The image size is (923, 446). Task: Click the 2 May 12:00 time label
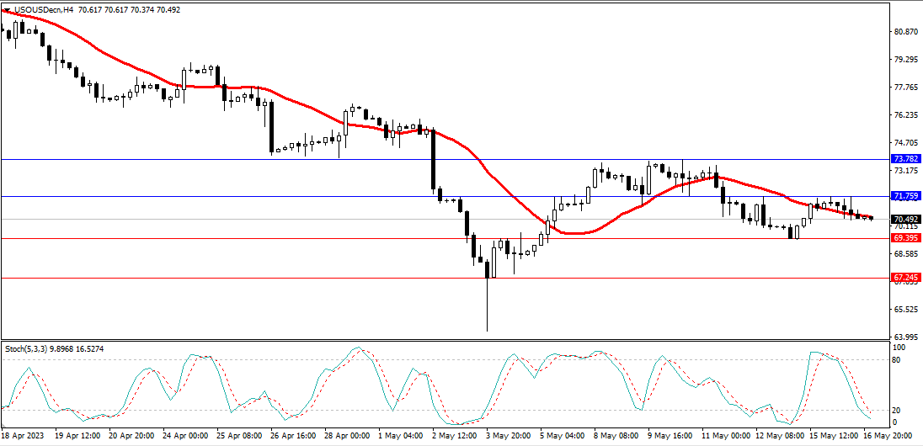point(456,436)
